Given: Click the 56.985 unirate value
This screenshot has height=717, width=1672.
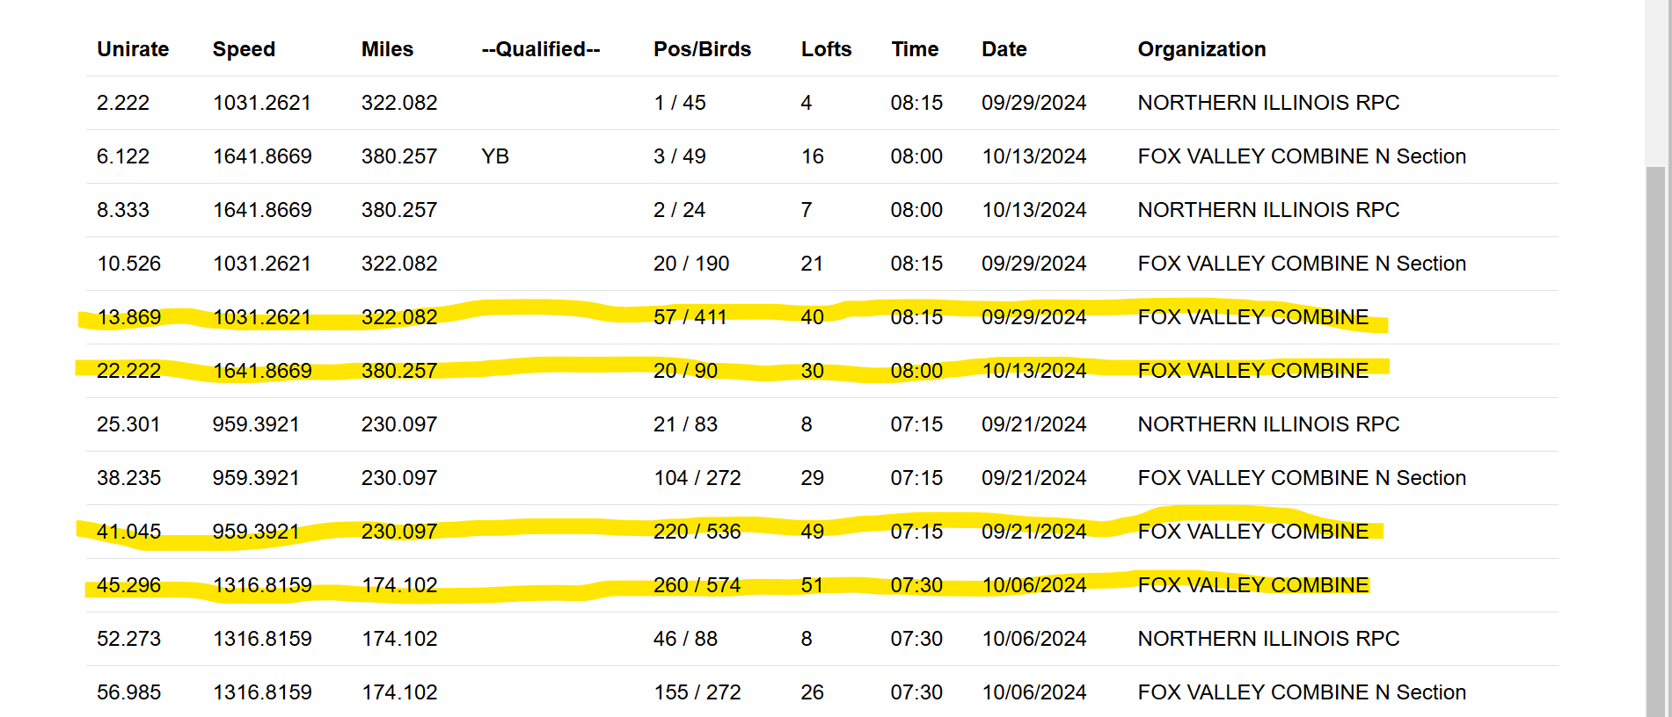Looking at the screenshot, I should coord(128,692).
